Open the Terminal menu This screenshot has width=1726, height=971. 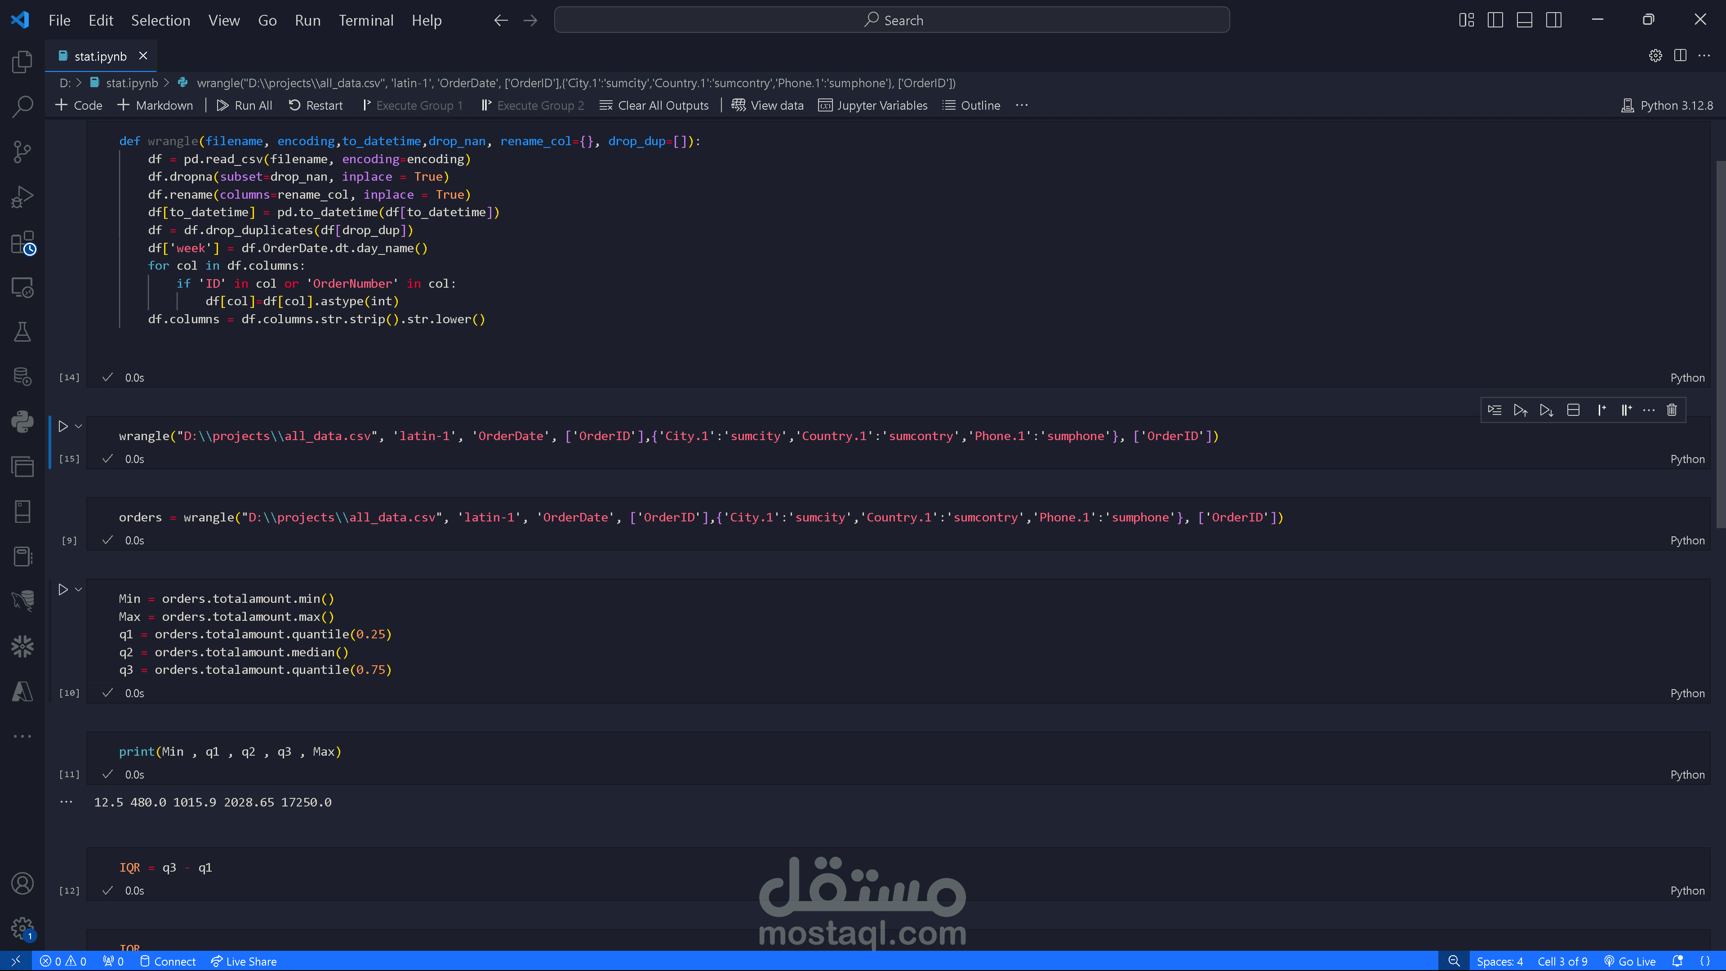[366, 20]
